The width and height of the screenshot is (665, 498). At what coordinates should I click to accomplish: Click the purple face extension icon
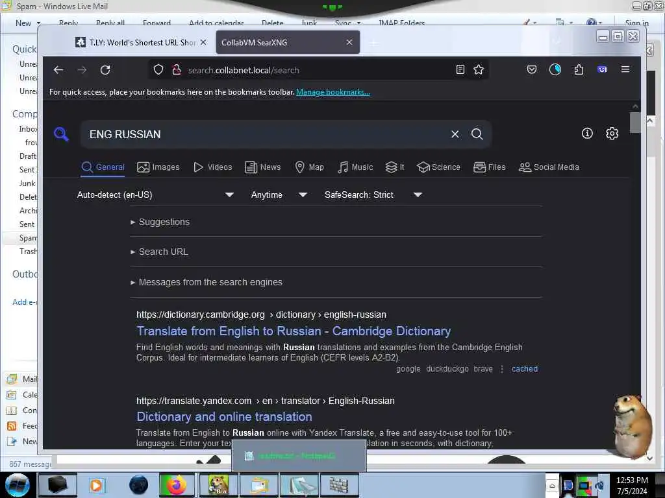tap(602, 69)
